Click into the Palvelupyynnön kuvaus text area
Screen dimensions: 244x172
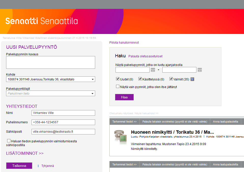51,62
